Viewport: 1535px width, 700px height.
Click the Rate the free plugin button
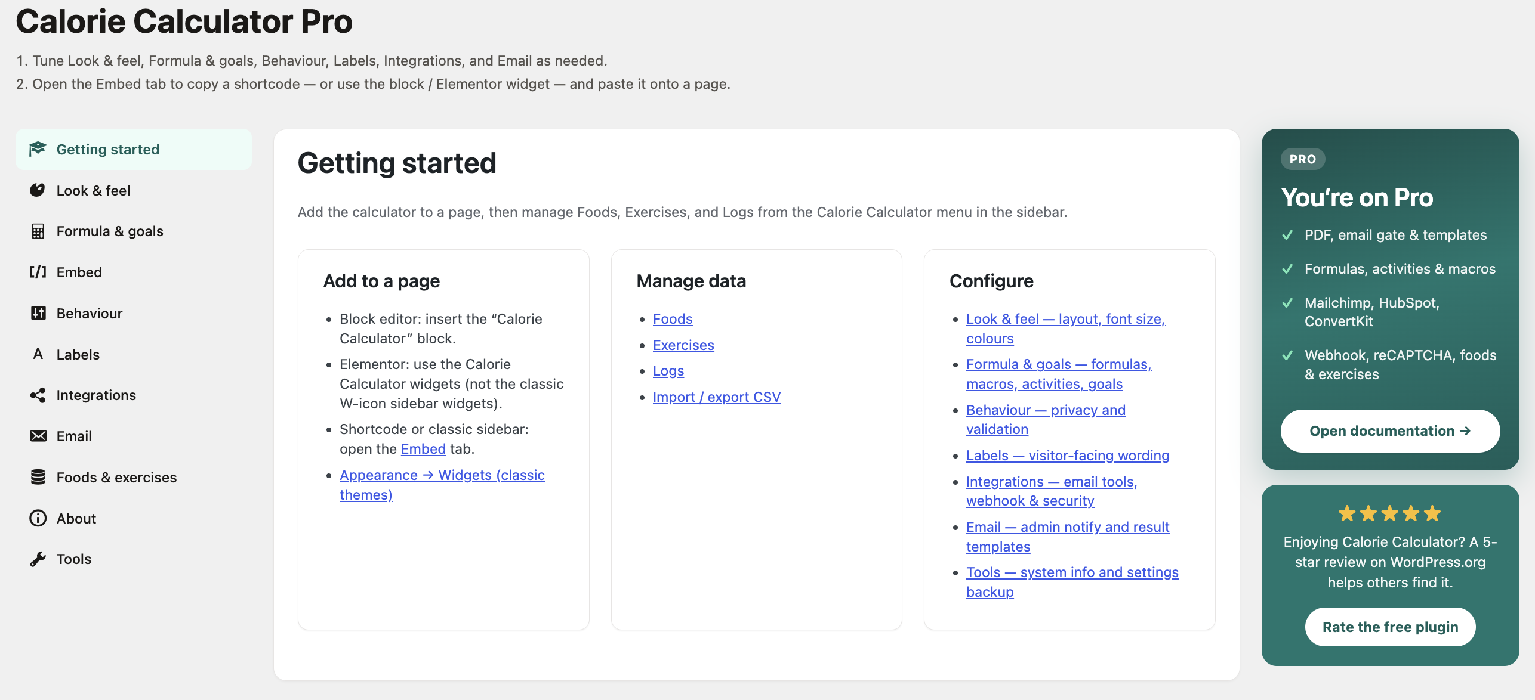(x=1390, y=627)
